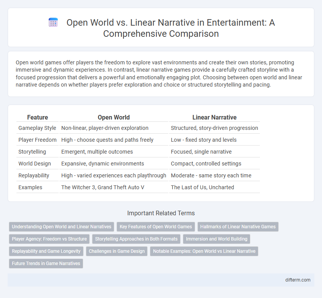Click the Linear Narrative column header
This screenshot has width=322, height=298.
(x=214, y=117)
